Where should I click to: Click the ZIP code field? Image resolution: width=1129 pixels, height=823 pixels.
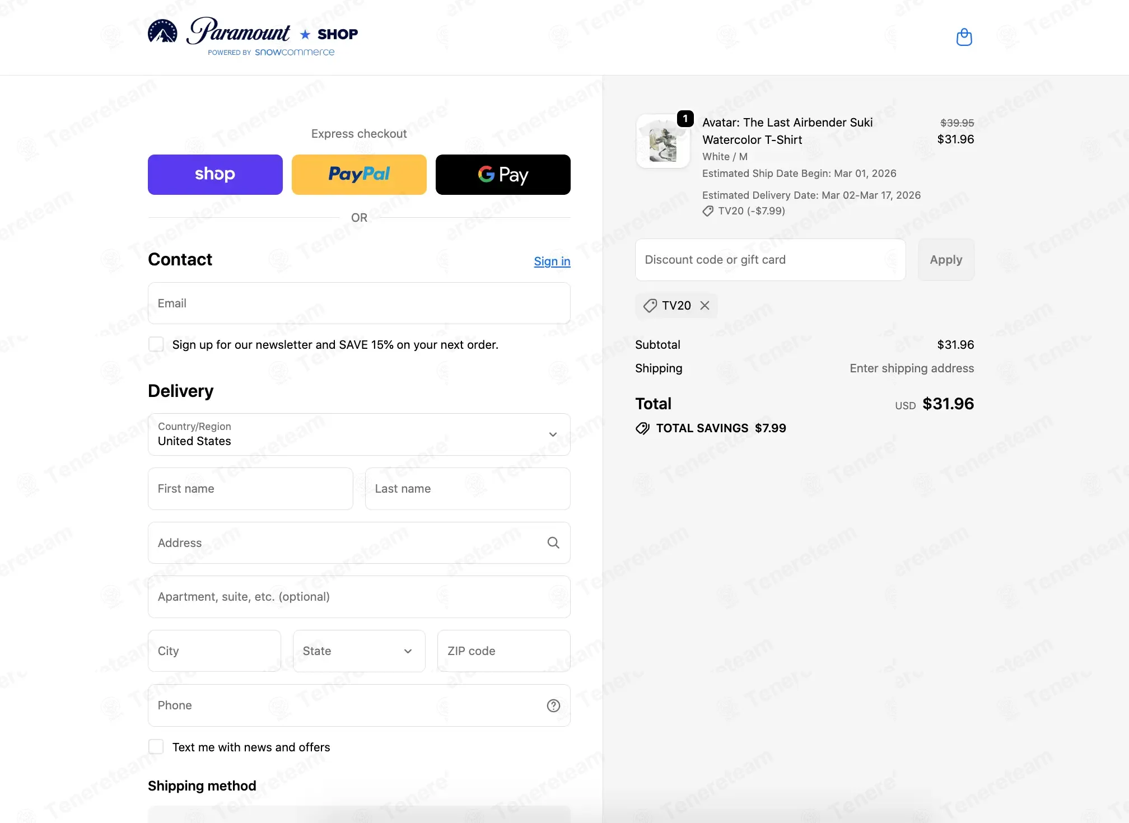point(504,651)
